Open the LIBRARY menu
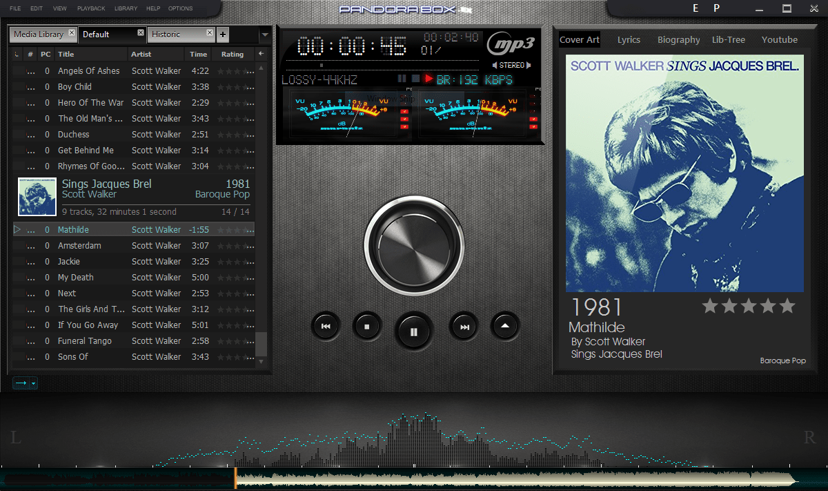Viewport: 828px width, 491px height. (x=126, y=8)
